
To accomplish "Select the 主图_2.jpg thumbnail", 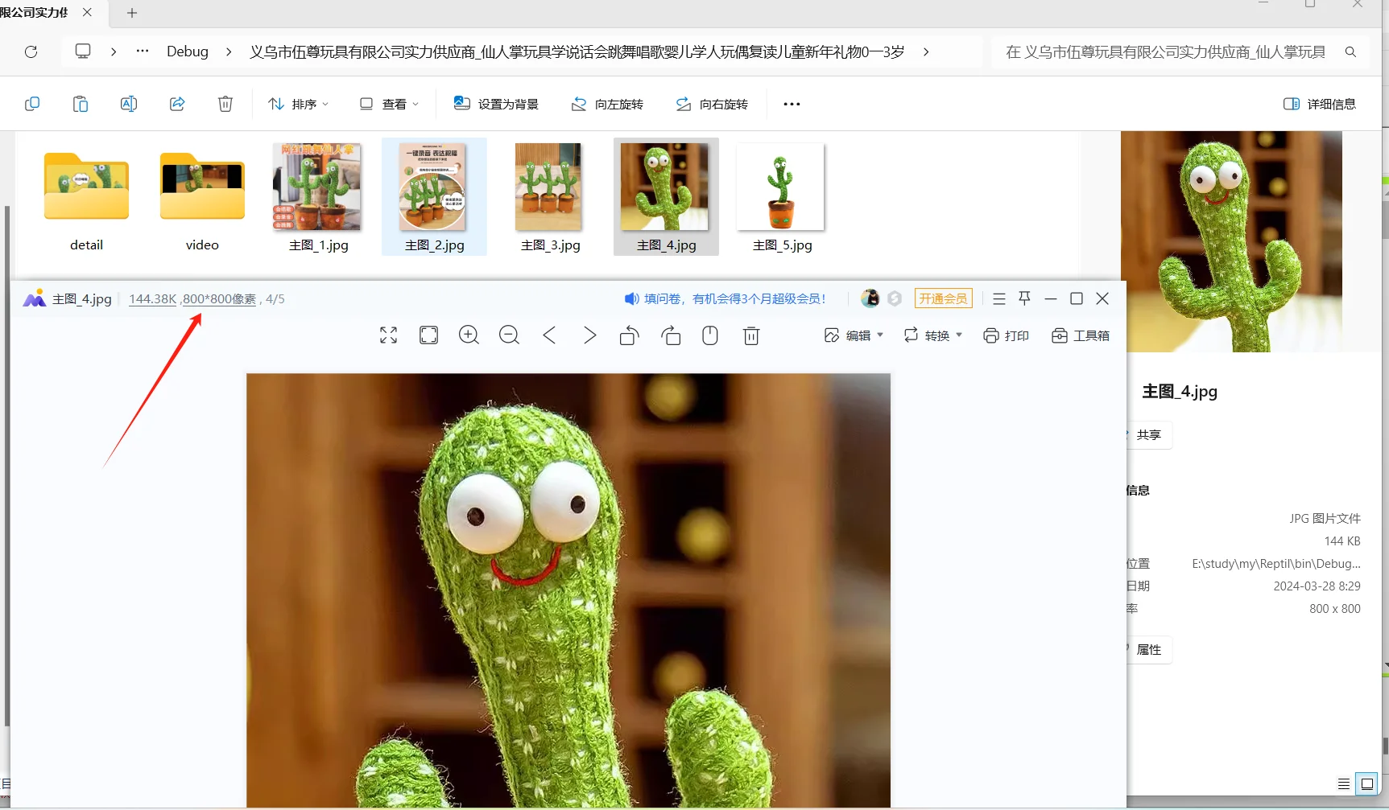I will [434, 197].
